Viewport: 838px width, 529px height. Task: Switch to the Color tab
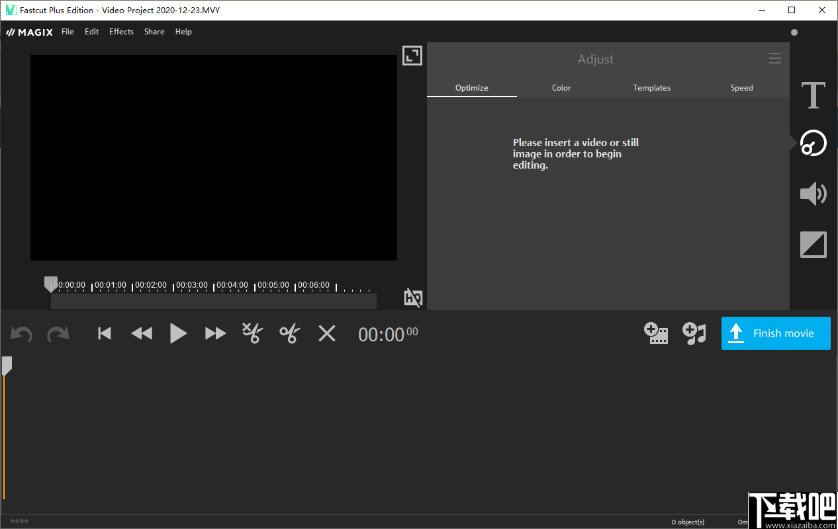(x=561, y=87)
